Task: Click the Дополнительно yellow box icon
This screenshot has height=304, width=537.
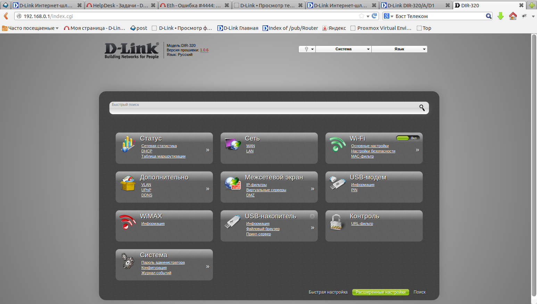Action: (x=128, y=183)
